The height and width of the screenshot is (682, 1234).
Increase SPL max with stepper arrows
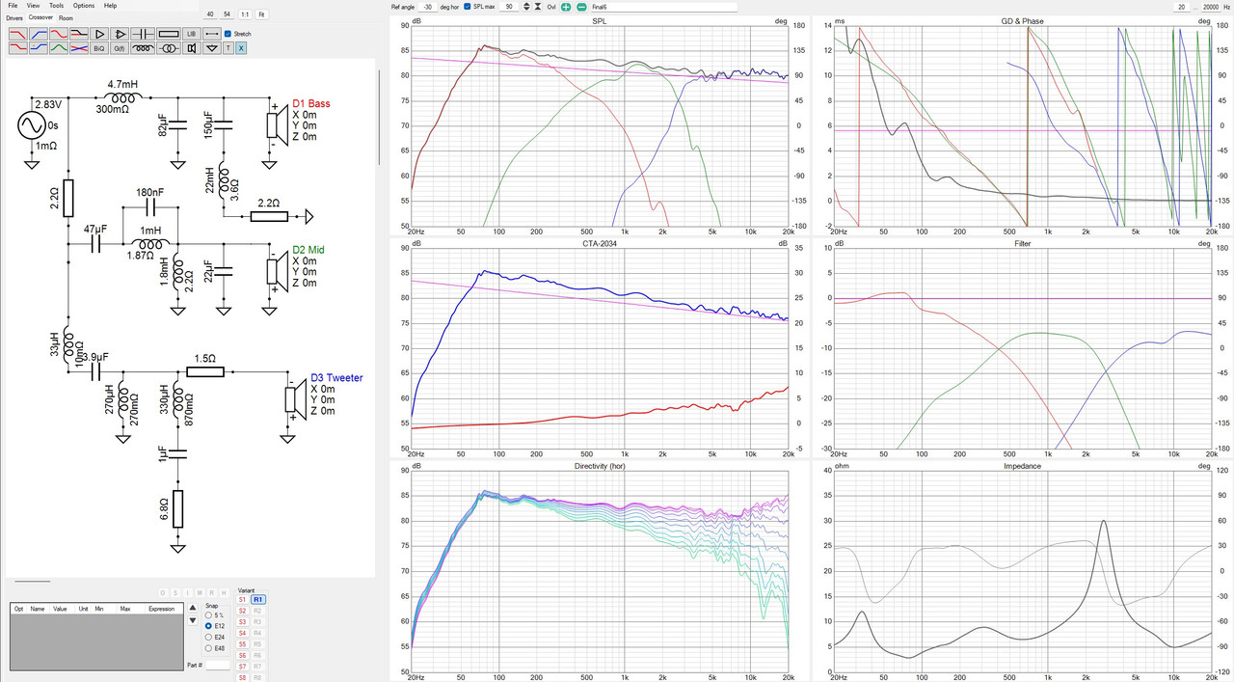point(526,7)
